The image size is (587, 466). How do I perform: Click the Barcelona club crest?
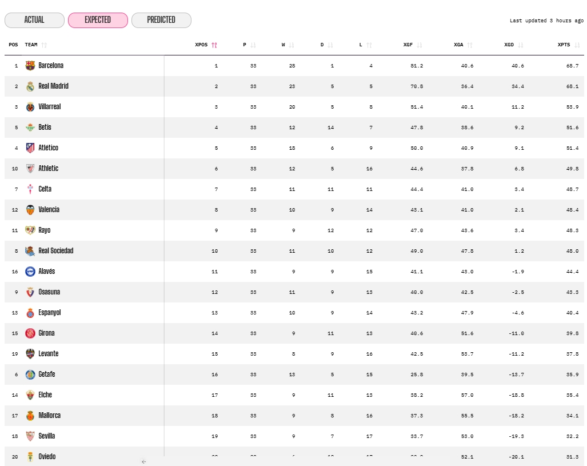[30, 65]
